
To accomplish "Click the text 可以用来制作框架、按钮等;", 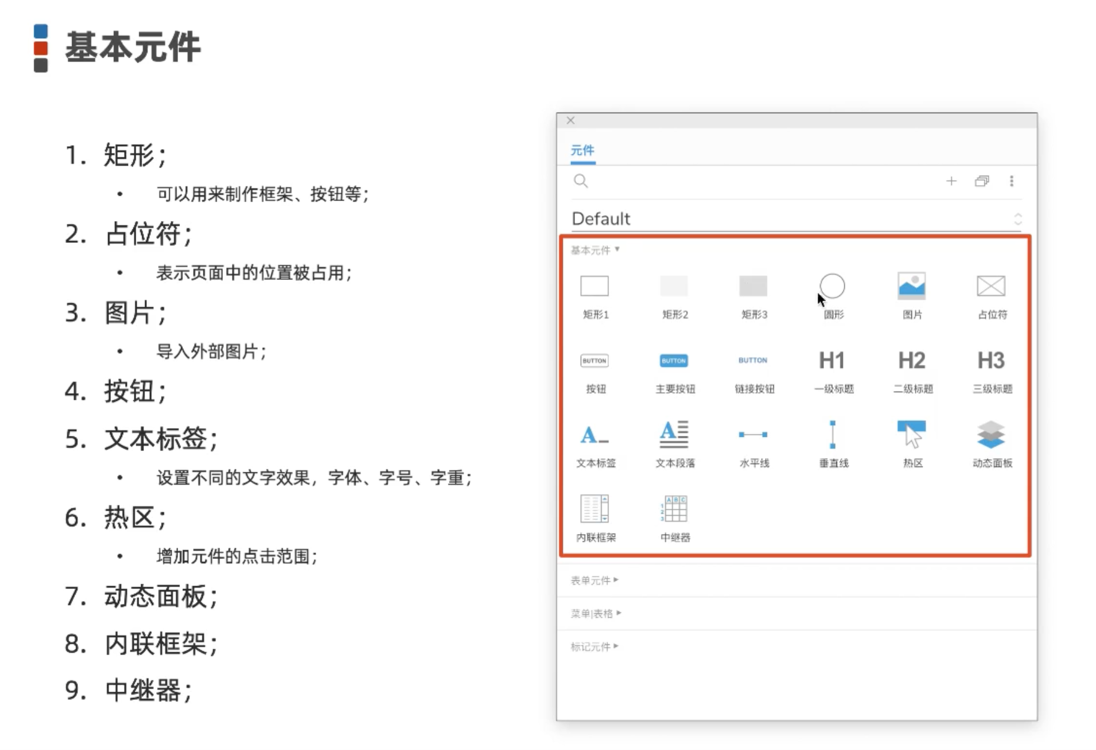I will [262, 194].
